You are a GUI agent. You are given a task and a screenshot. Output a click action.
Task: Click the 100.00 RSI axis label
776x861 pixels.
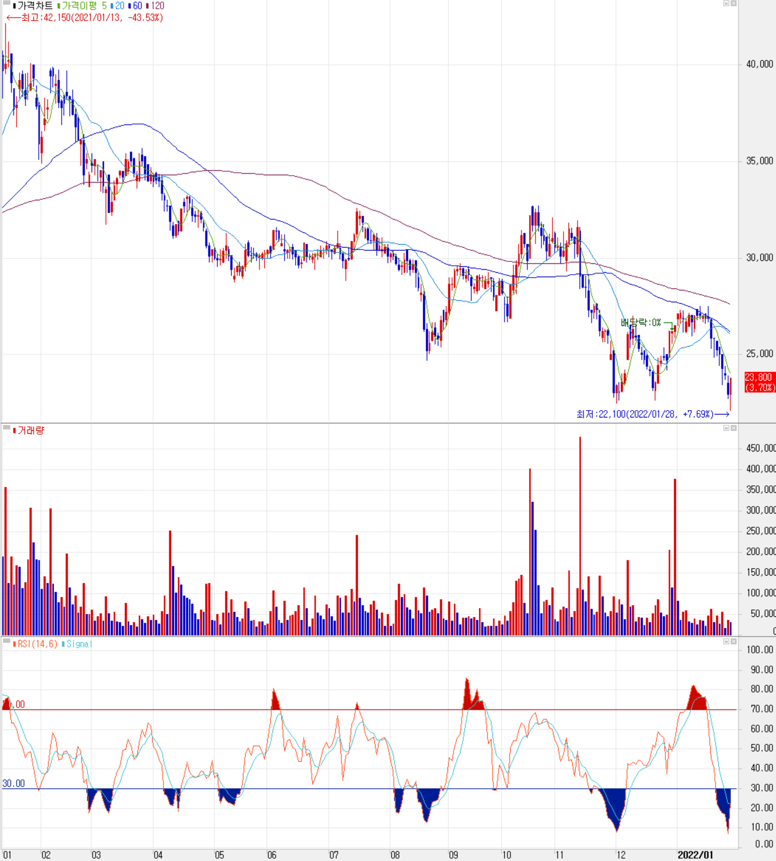coord(760,650)
